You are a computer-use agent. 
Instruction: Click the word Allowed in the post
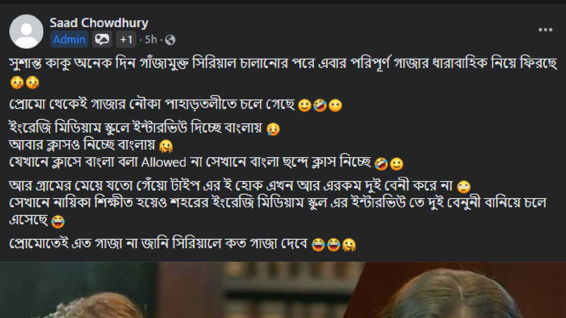tap(164, 162)
